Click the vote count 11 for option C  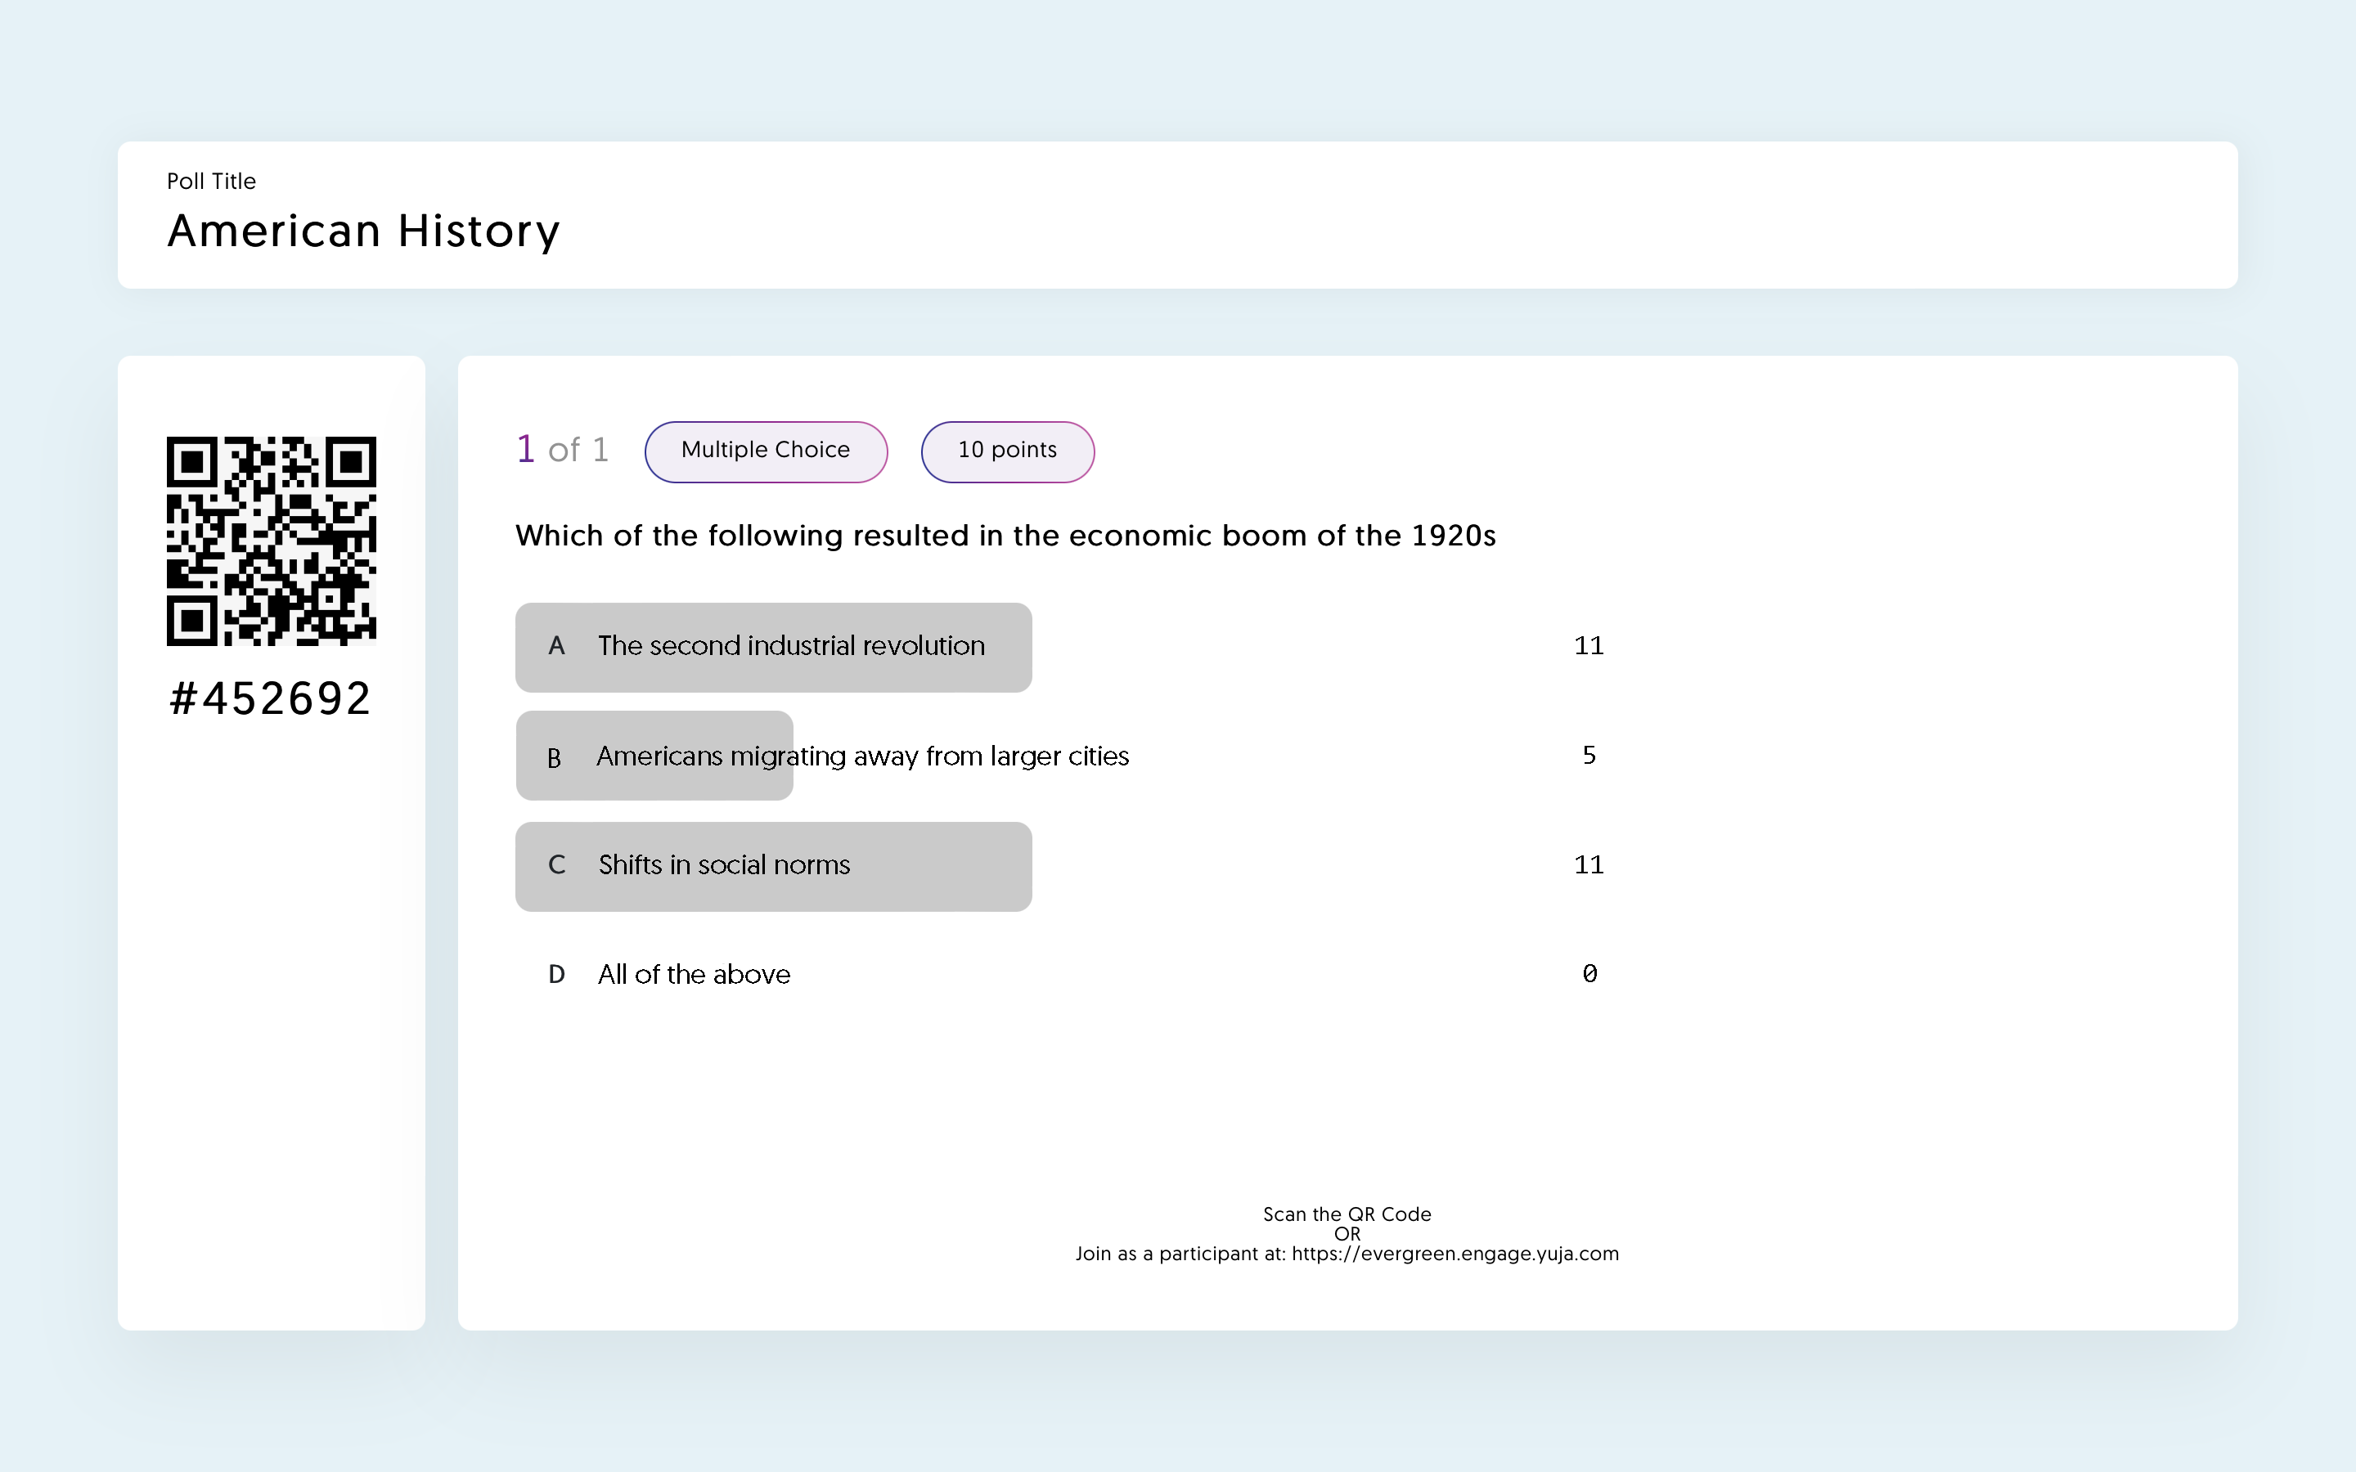1589,865
